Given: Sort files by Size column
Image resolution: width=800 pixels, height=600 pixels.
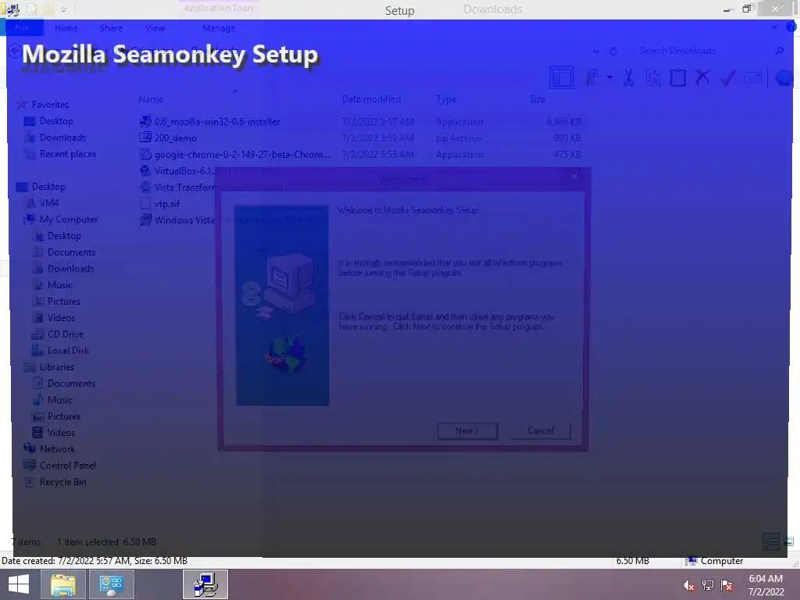Looking at the screenshot, I should click(537, 99).
